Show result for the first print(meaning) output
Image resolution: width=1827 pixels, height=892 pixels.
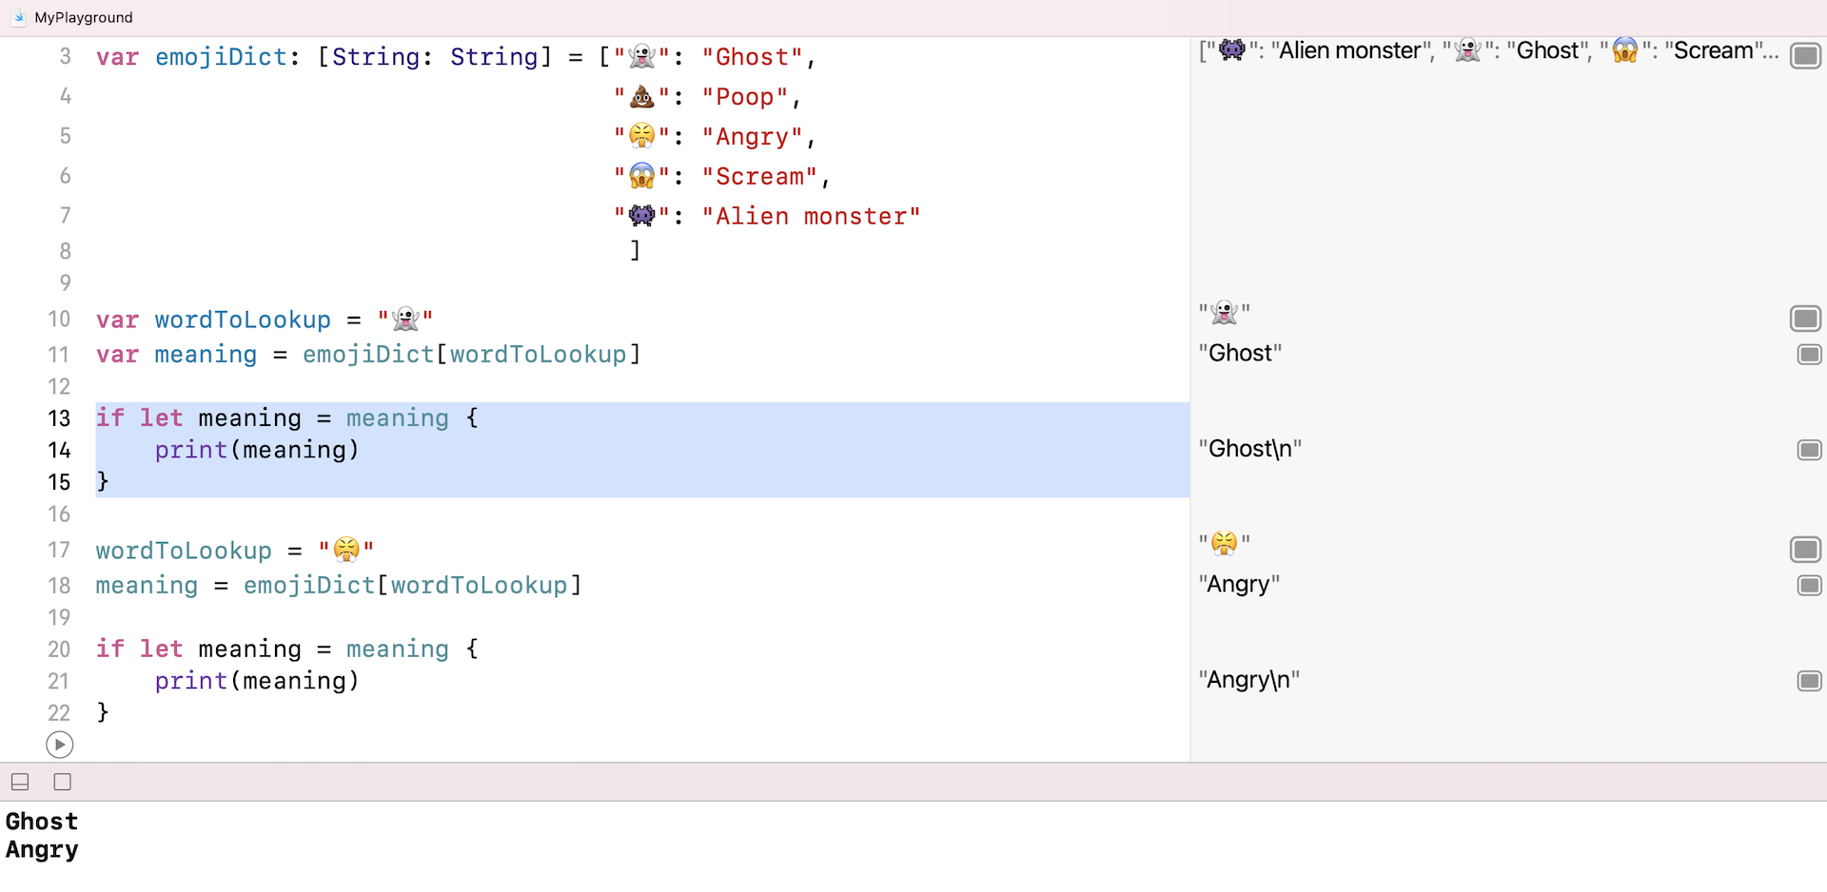pyautogui.click(x=1806, y=450)
